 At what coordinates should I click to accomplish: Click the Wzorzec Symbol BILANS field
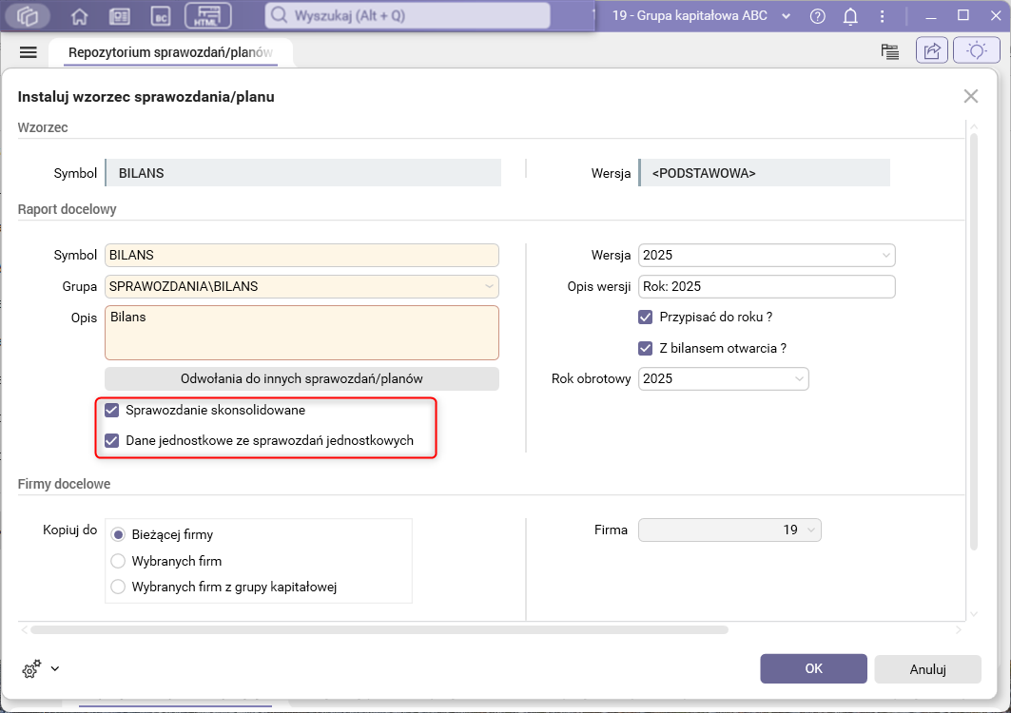303,173
